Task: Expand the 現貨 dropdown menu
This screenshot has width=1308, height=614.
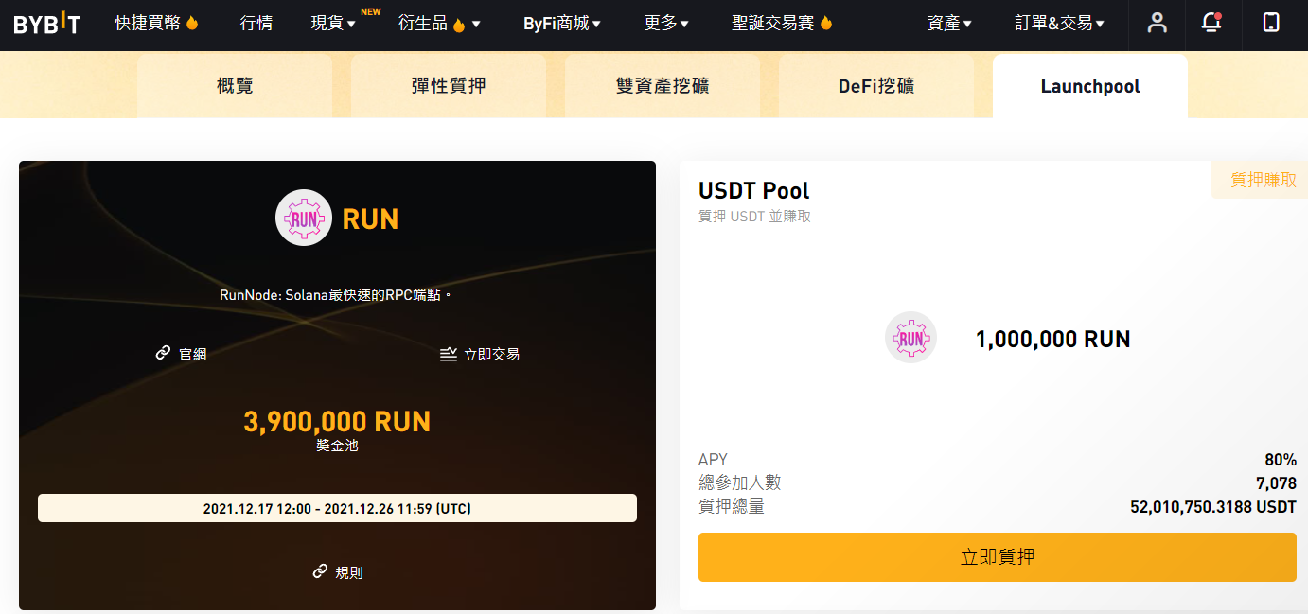Action: coord(333,24)
